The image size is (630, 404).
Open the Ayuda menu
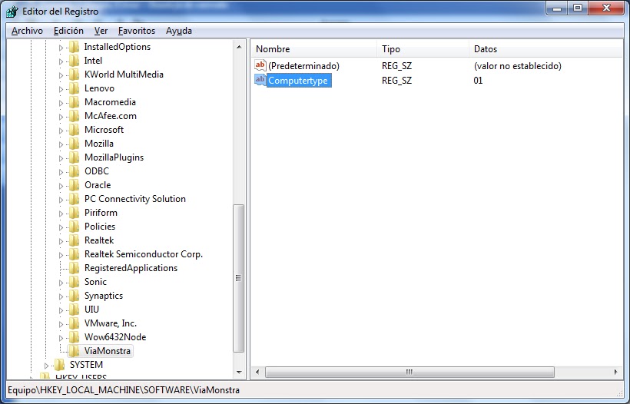pos(179,31)
